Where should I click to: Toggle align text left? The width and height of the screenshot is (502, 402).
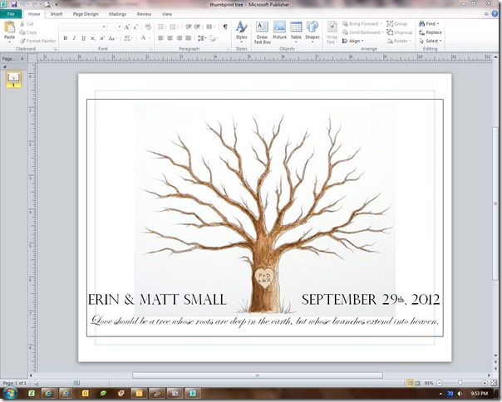[160, 38]
